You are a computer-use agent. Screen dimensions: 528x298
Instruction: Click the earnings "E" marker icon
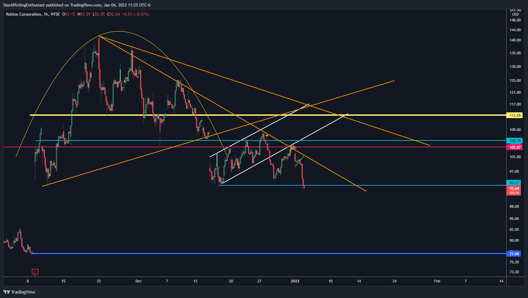[x=35, y=272]
